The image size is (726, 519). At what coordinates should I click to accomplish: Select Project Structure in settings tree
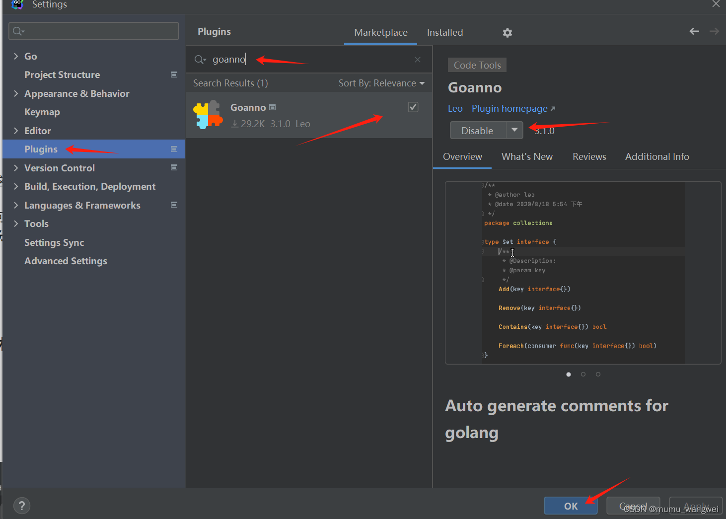[x=62, y=74]
